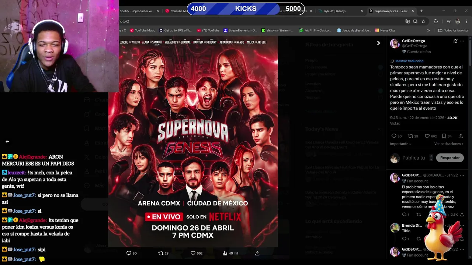Viewport: 472px width, 265px height.
Task: Bookmark this page with the star icon
Action: (423, 21)
